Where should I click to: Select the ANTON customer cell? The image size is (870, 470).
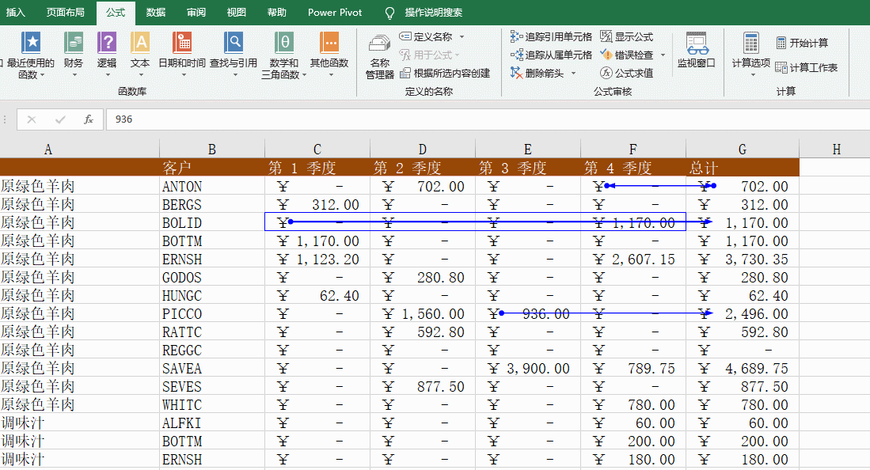coord(212,186)
